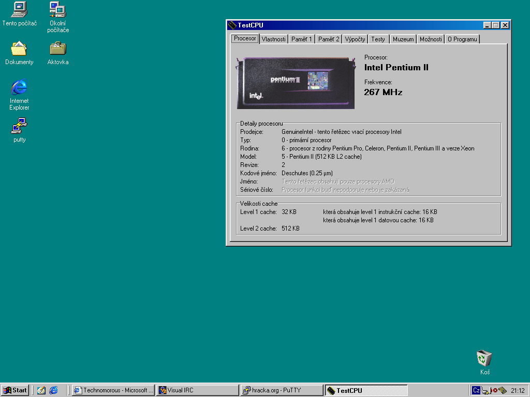Image resolution: width=530 pixels, height=397 pixels.
Task: Open the Aktovka briefcase icon
Action: [x=57, y=49]
